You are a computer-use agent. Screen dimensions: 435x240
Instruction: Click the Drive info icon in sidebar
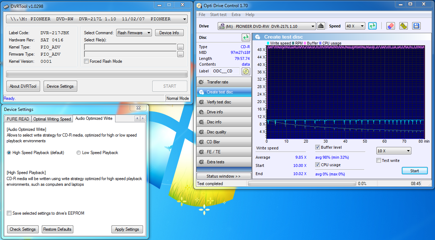point(202,112)
